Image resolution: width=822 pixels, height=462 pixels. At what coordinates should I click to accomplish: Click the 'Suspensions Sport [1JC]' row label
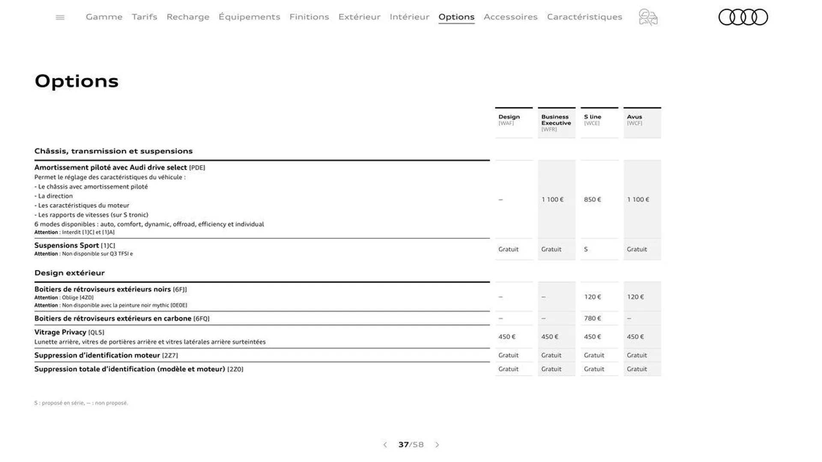tap(74, 245)
